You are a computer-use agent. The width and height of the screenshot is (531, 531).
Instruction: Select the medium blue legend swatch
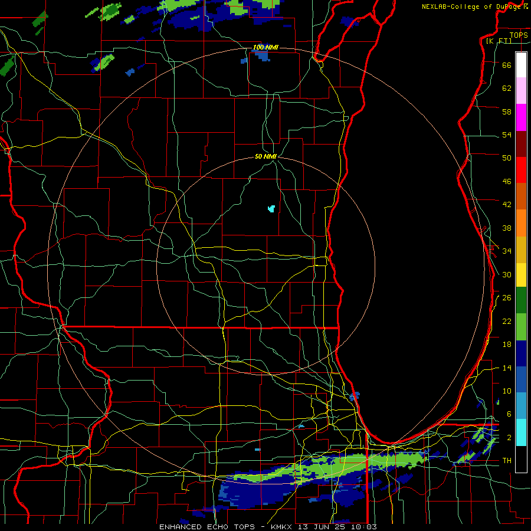coord(521,379)
